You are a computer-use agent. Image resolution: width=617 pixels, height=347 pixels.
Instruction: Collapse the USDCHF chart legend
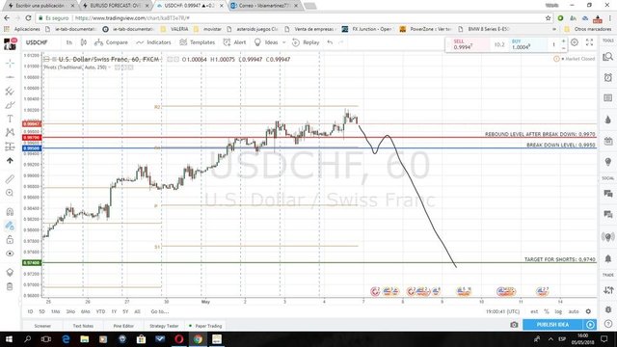coord(46,59)
